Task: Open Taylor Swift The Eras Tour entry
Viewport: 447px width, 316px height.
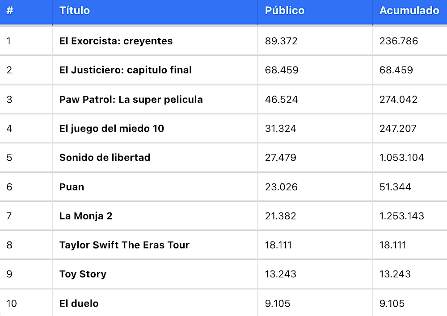Action: pos(124,245)
